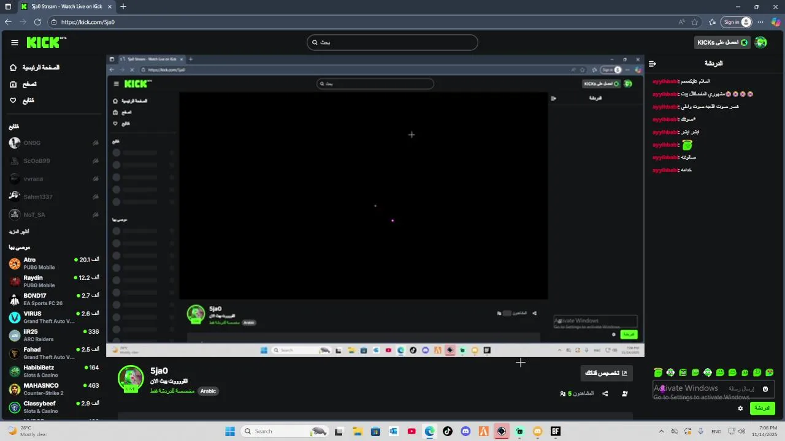The image size is (785, 441).
Task: Open the favorites list toolbar icon
Action: tap(712, 22)
